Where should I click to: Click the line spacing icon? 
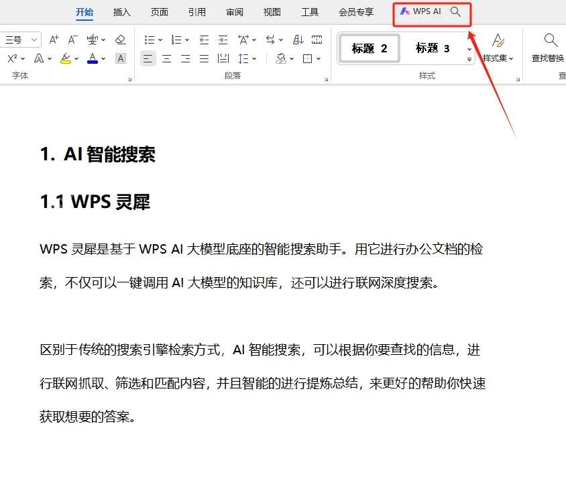pos(243,58)
